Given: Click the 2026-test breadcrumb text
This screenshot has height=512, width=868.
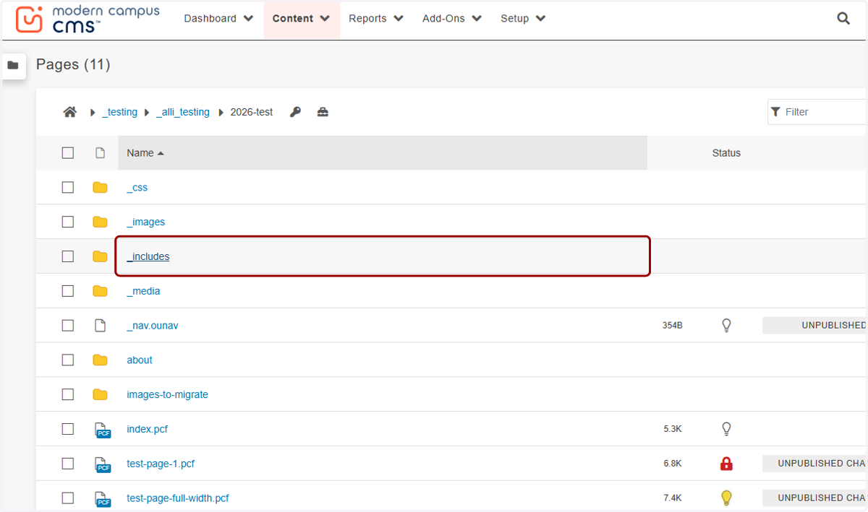Looking at the screenshot, I should tap(252, 112).
